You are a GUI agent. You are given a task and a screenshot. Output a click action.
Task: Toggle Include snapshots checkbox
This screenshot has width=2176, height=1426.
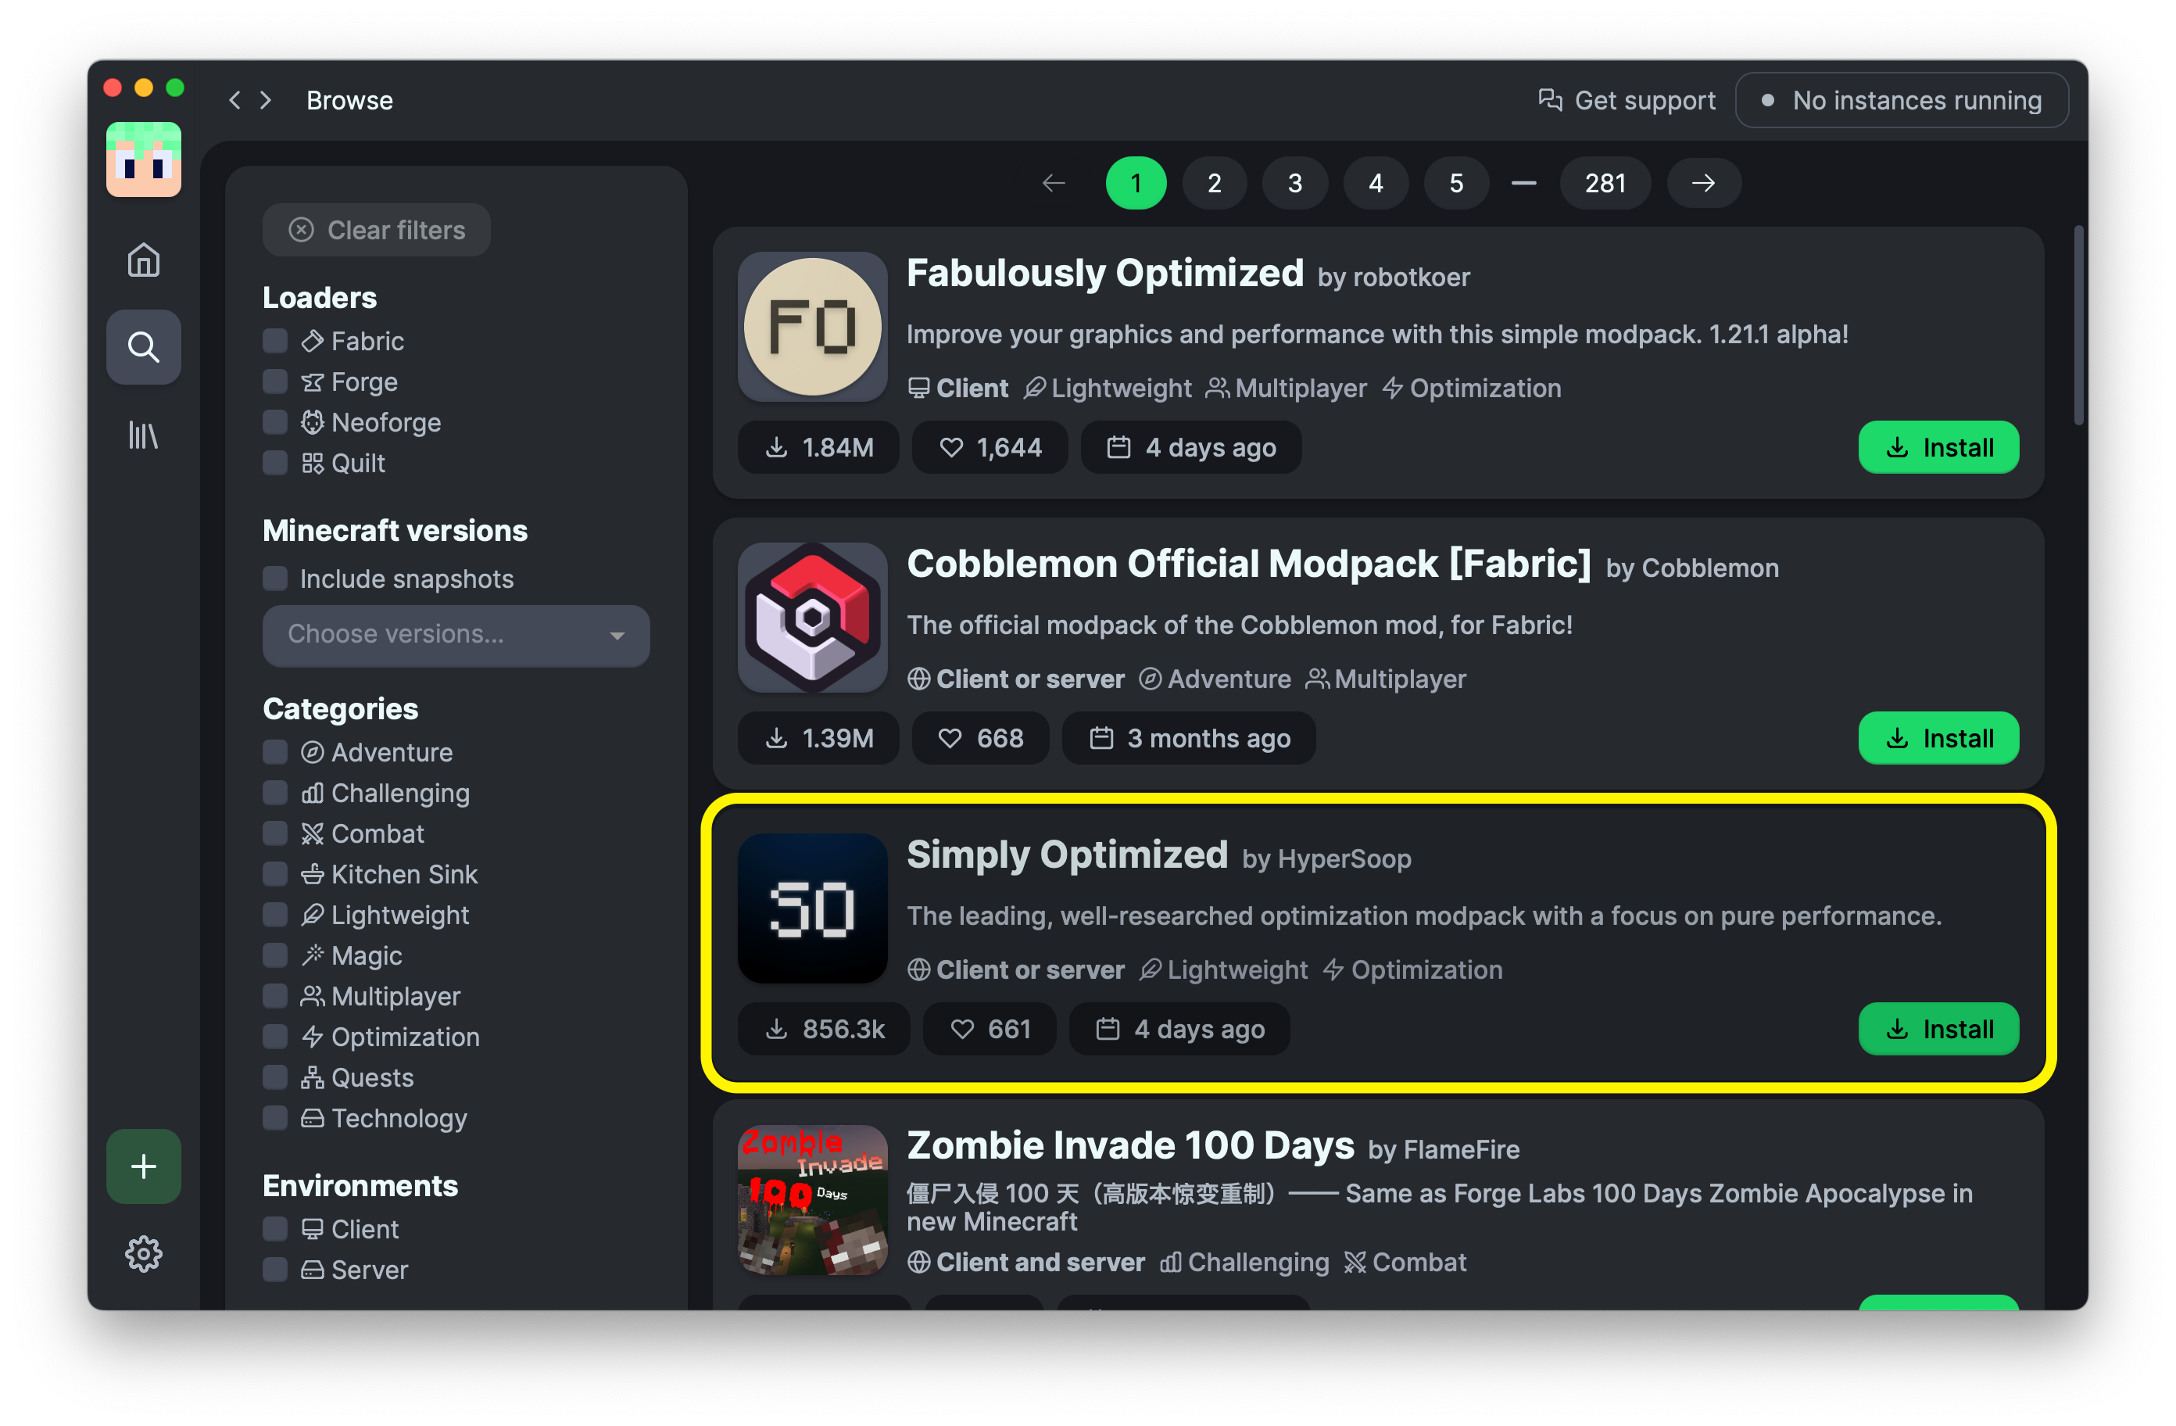[x=275, y=578]
